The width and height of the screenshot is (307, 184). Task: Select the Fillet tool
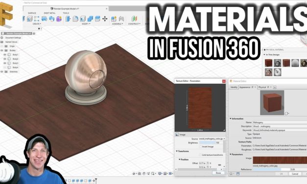(x=75, y=19)
